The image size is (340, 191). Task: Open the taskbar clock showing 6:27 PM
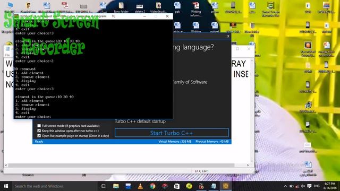tap(330, 186)
